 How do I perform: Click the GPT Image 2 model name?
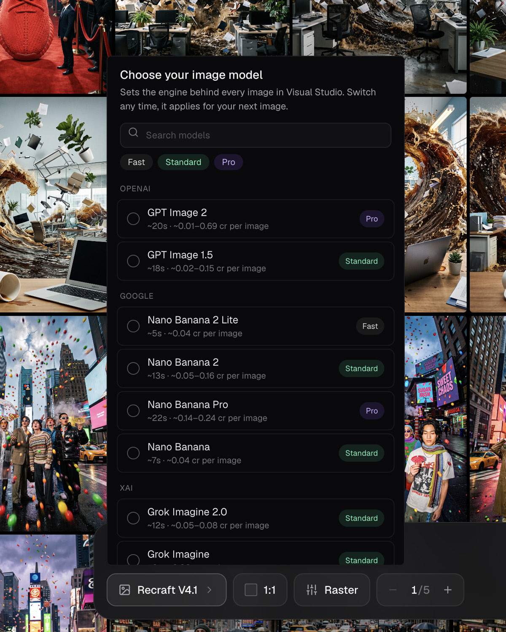[x=177, y=213]
